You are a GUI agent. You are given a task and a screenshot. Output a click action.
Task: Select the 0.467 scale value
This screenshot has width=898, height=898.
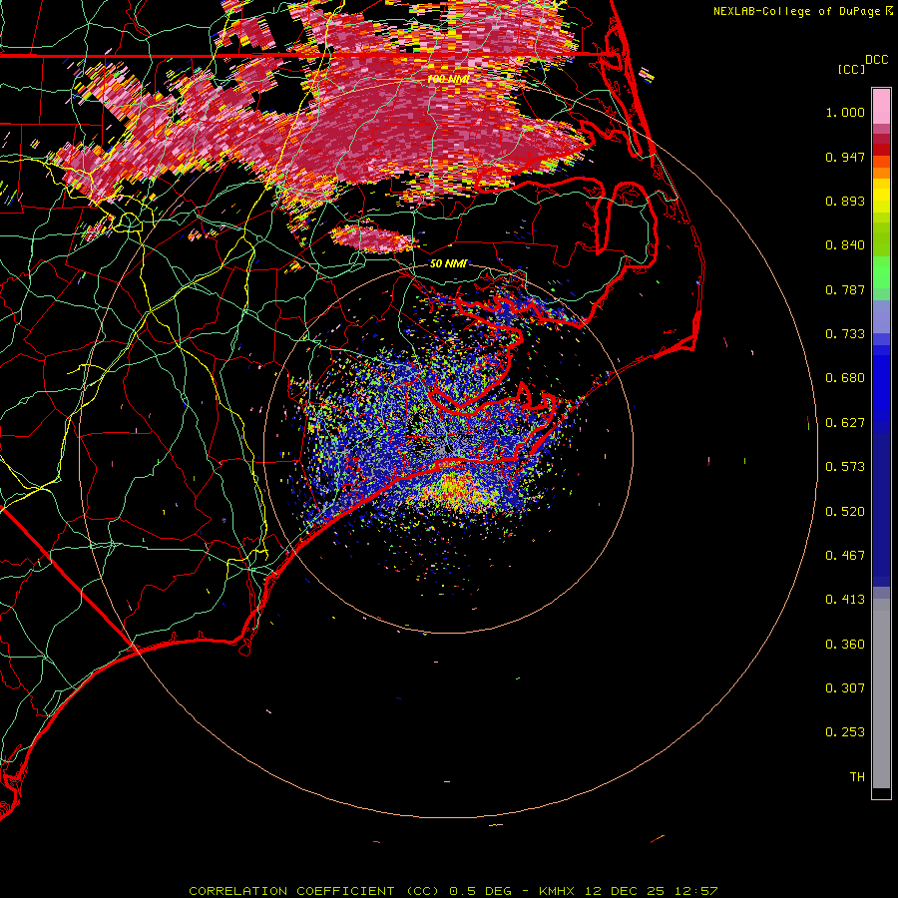[845, 556]
